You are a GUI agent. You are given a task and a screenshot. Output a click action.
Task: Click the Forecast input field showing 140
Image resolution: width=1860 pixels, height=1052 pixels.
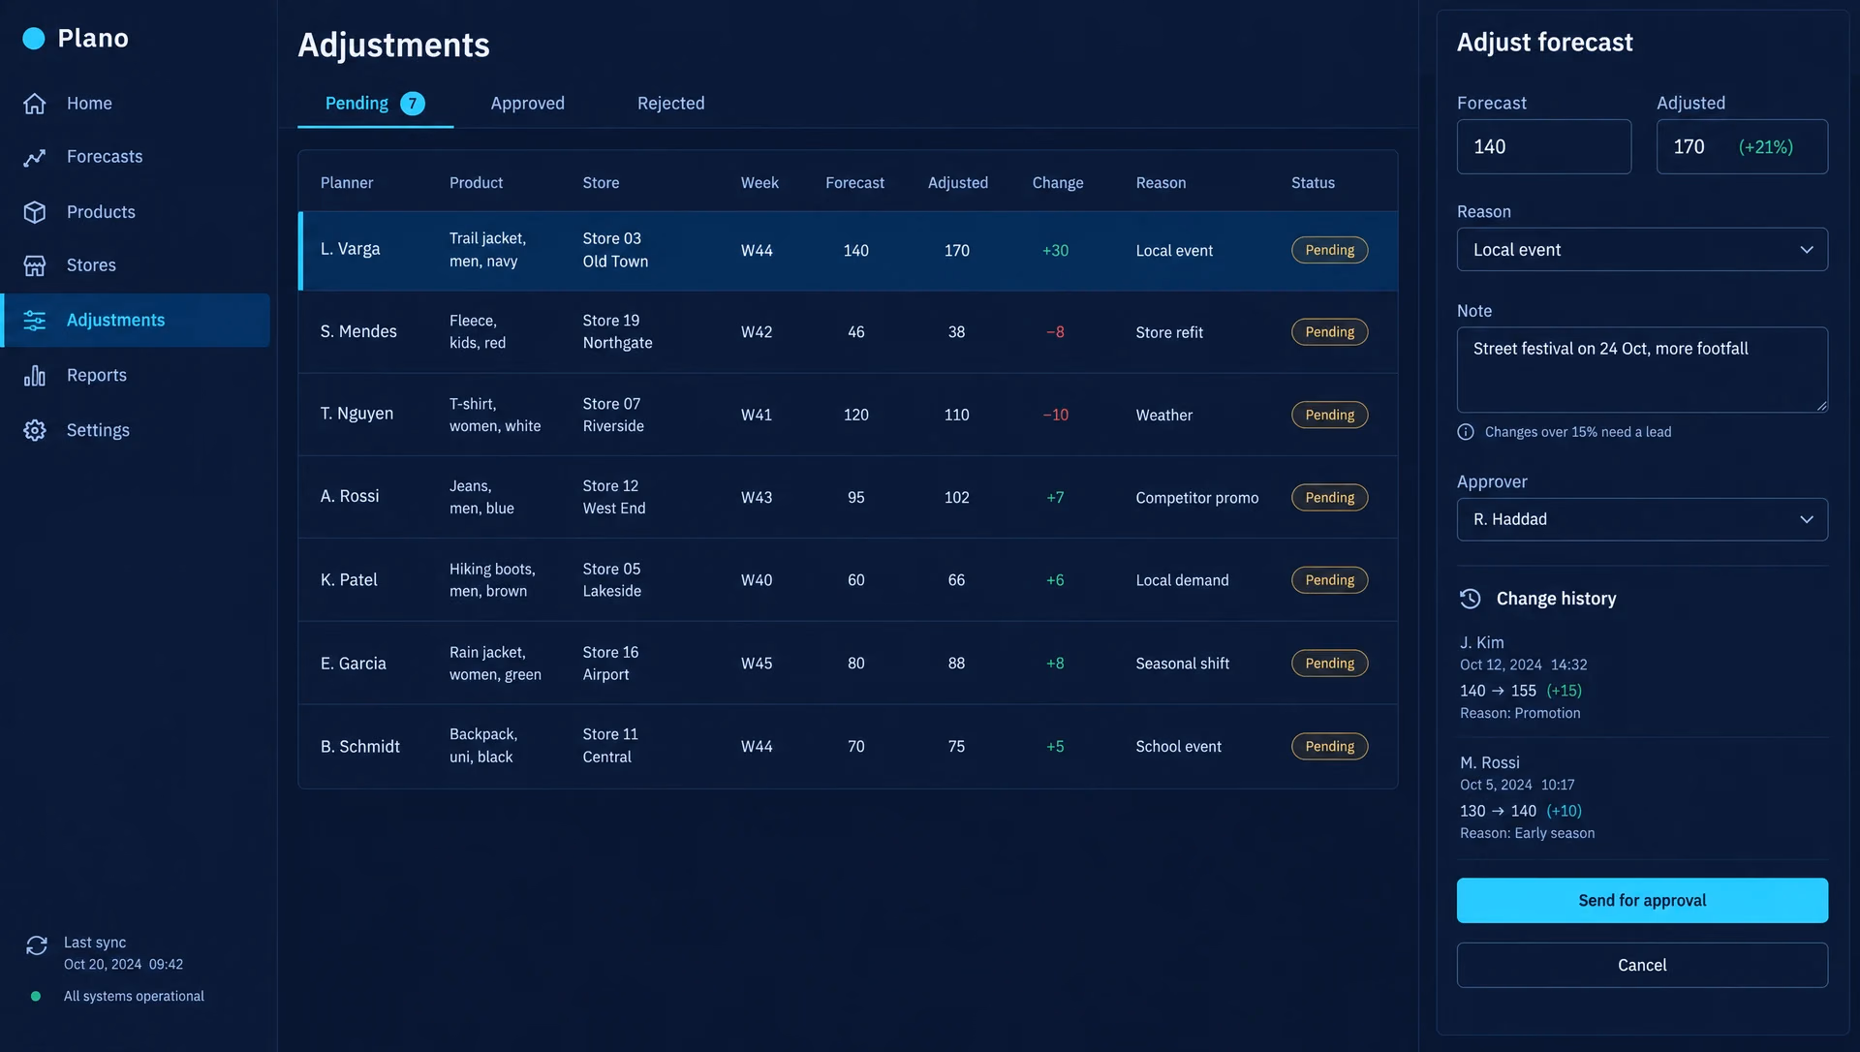tap(1543, 147)
